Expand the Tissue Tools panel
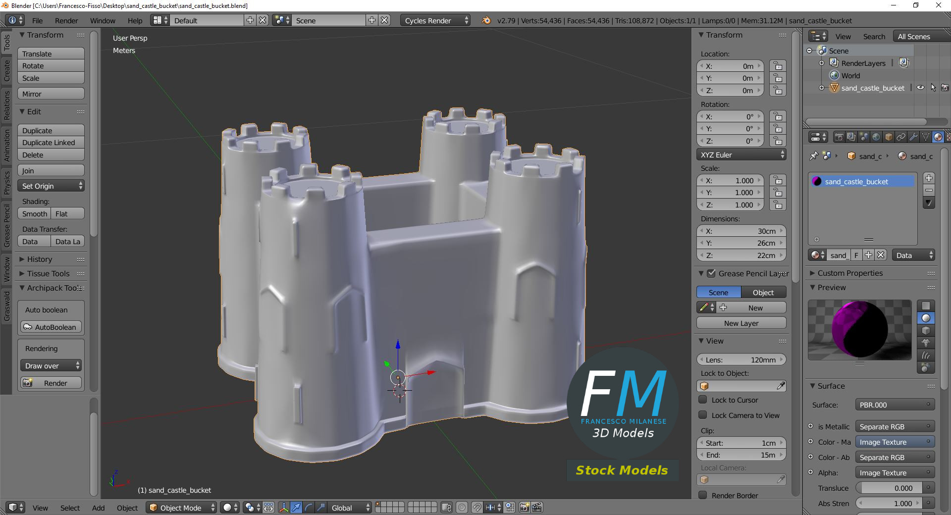 tap(48, 273)
